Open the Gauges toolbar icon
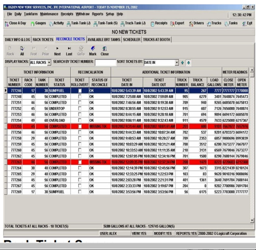 click(38, 23)
